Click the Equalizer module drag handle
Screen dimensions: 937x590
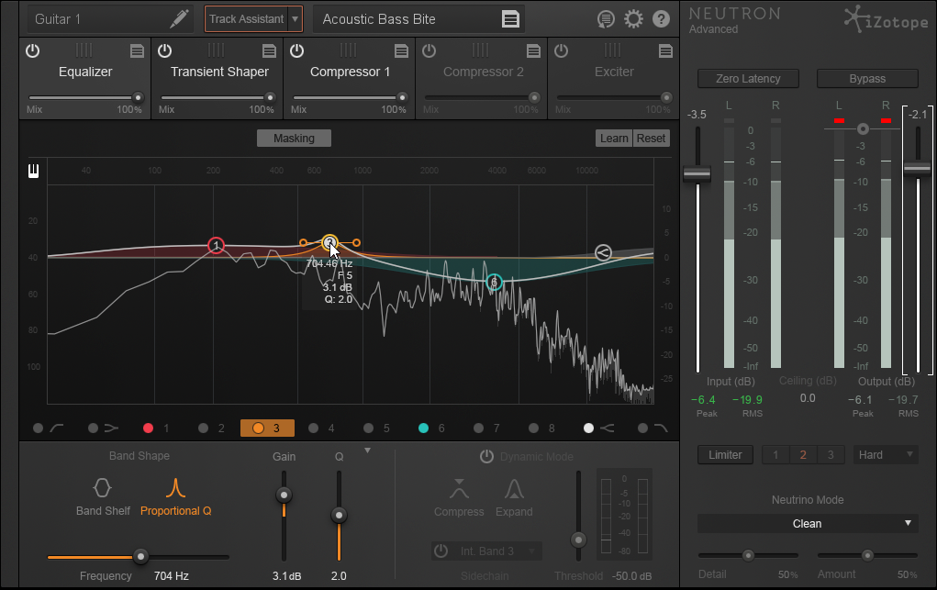coord(84,50)
